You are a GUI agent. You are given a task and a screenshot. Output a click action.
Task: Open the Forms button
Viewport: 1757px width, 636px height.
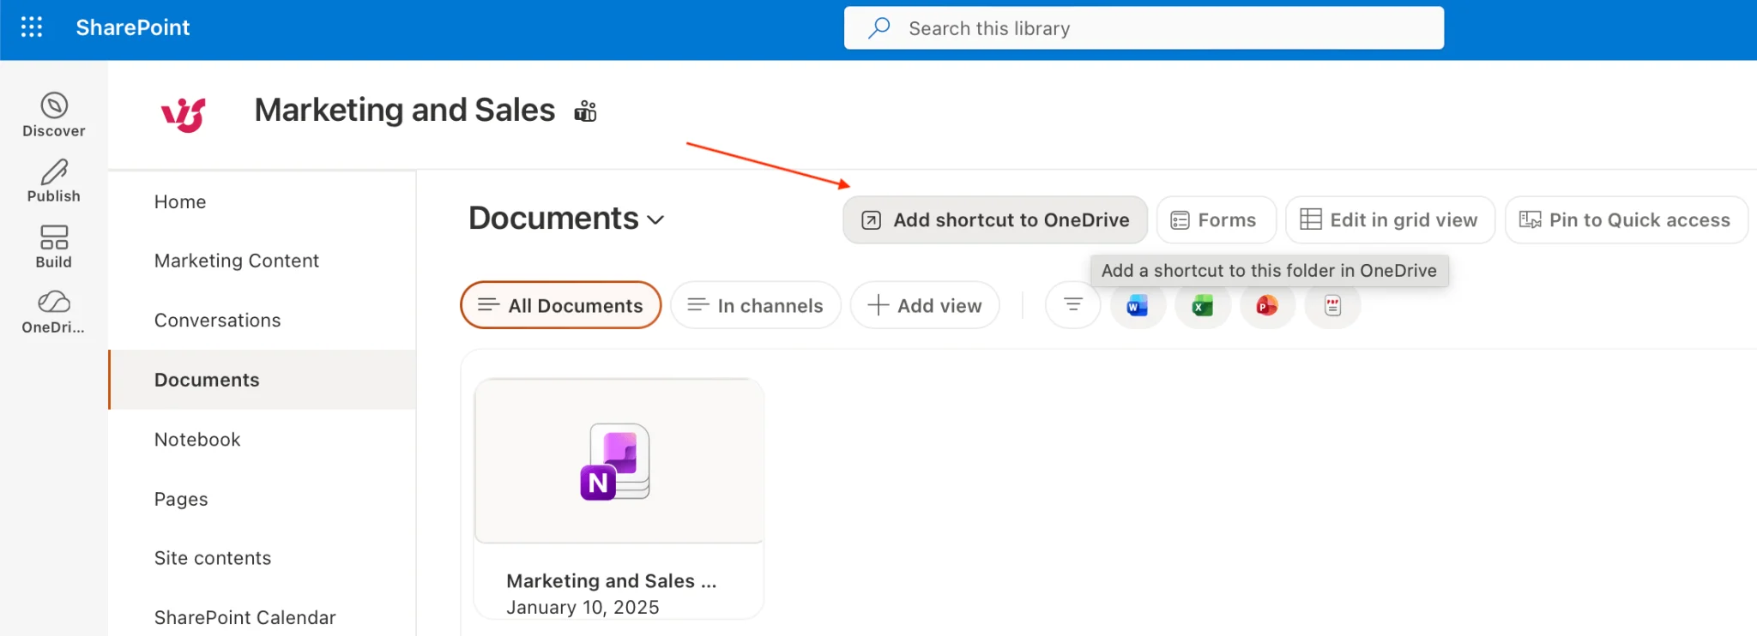click(1216, 220)
